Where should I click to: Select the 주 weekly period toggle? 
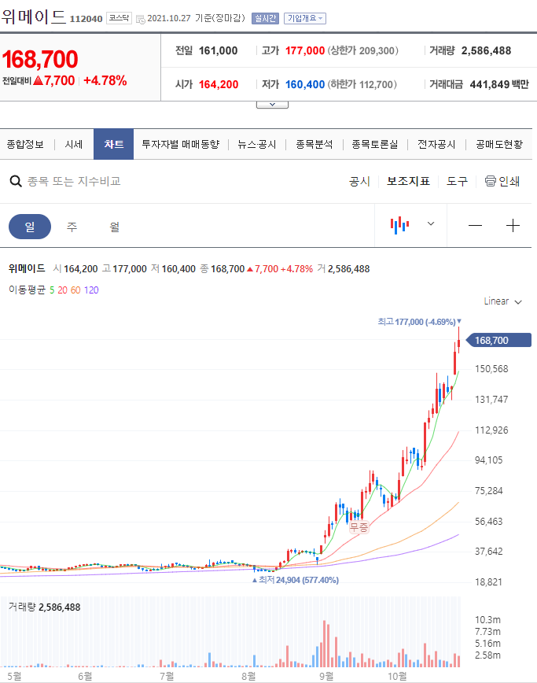[x=72, y=227]
